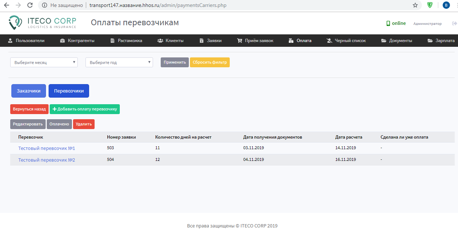
Task: Click the Дата получения документов header
Action: pos(272,137)
